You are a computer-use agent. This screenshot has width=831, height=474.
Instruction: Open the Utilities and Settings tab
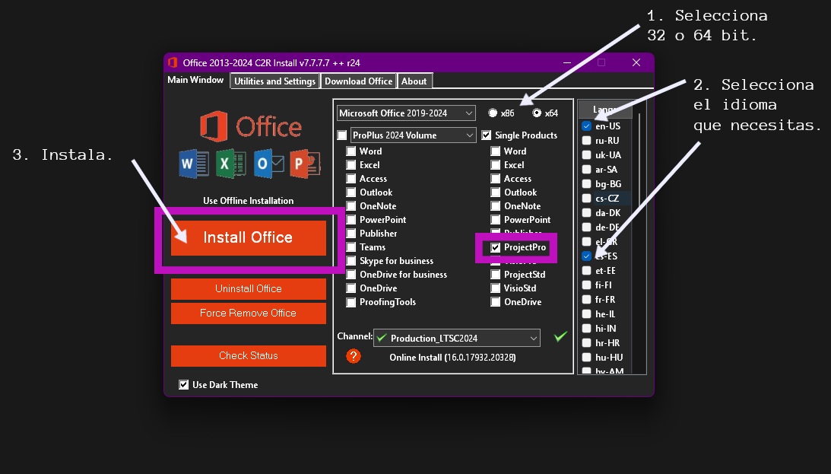coord(275,81)
